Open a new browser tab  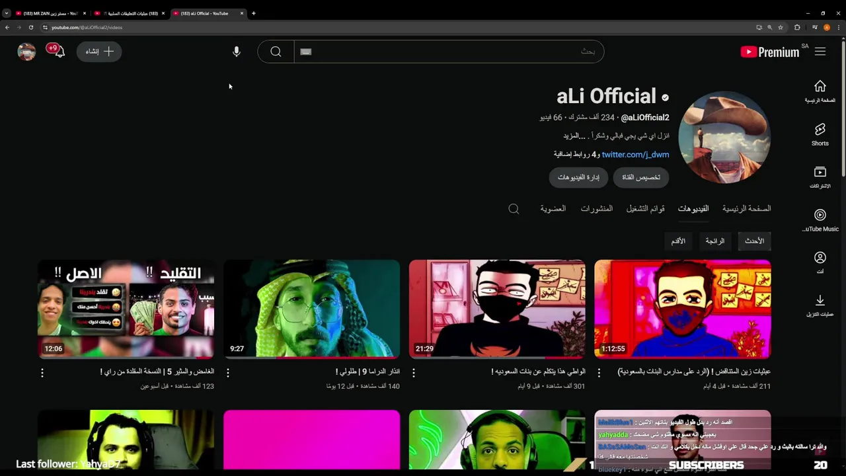click(254, 13)
